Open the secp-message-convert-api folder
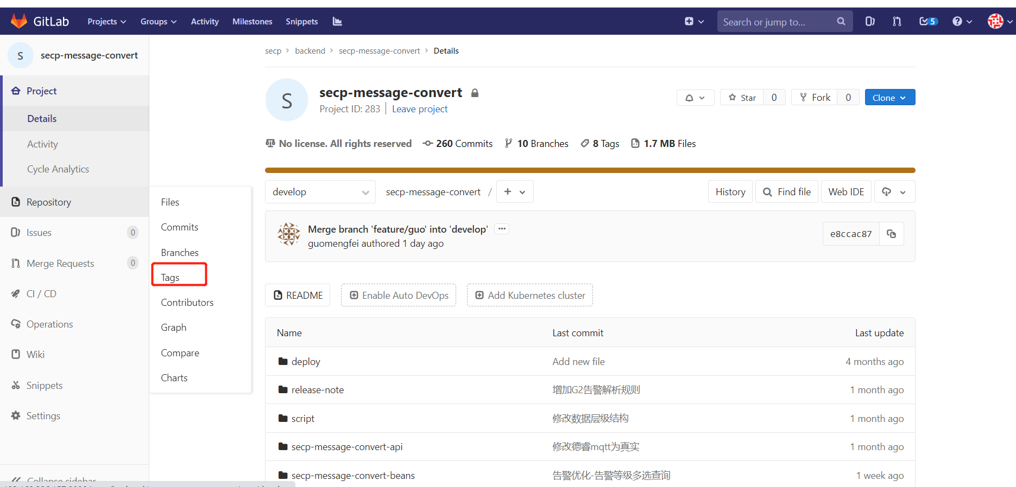This screenshot has width=1016, height=487. point(347,447)
